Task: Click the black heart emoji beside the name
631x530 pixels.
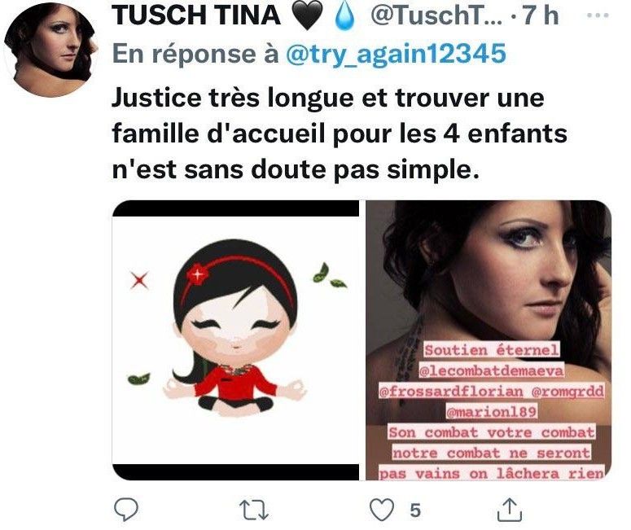Action: pyautogui.click(x=307, y=16)
